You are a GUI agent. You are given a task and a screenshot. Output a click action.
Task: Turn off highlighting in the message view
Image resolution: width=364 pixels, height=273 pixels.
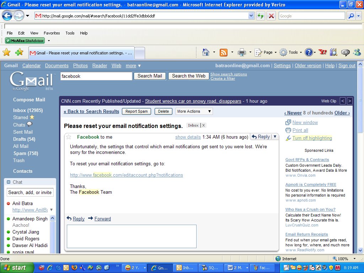[312, 138]
